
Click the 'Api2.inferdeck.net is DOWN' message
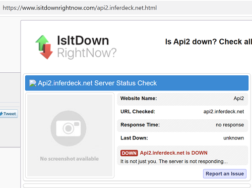[x=174, y=153]
